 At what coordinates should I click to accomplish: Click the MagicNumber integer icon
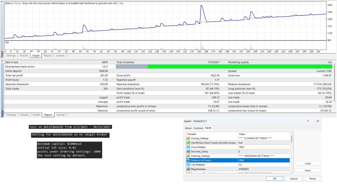click(x=188, y=169)
